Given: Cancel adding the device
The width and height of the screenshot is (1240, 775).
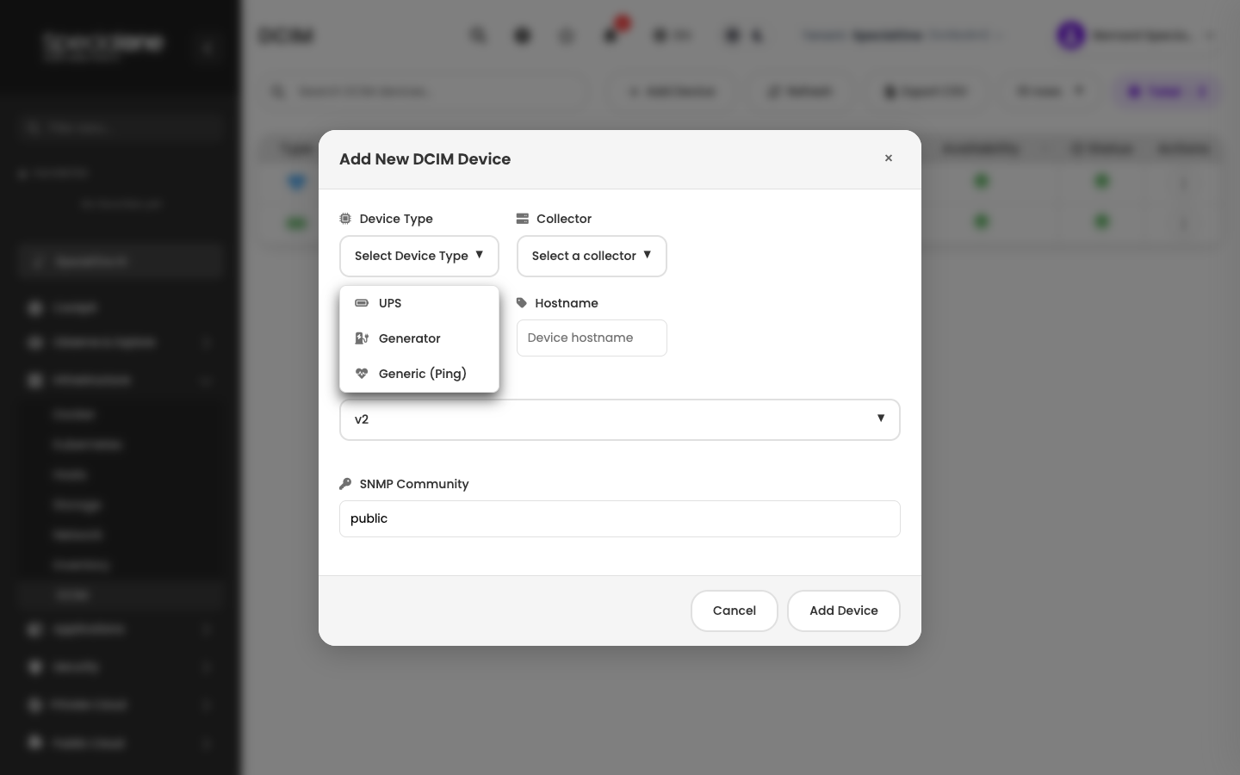Looking at the screenshot, I should point(735,611).
